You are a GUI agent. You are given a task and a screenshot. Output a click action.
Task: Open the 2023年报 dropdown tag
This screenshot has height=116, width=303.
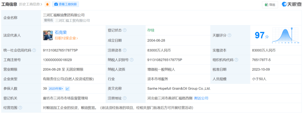[56, 89]
